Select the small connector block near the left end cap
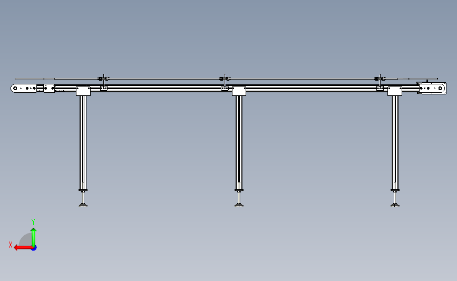 coord(49,89)
